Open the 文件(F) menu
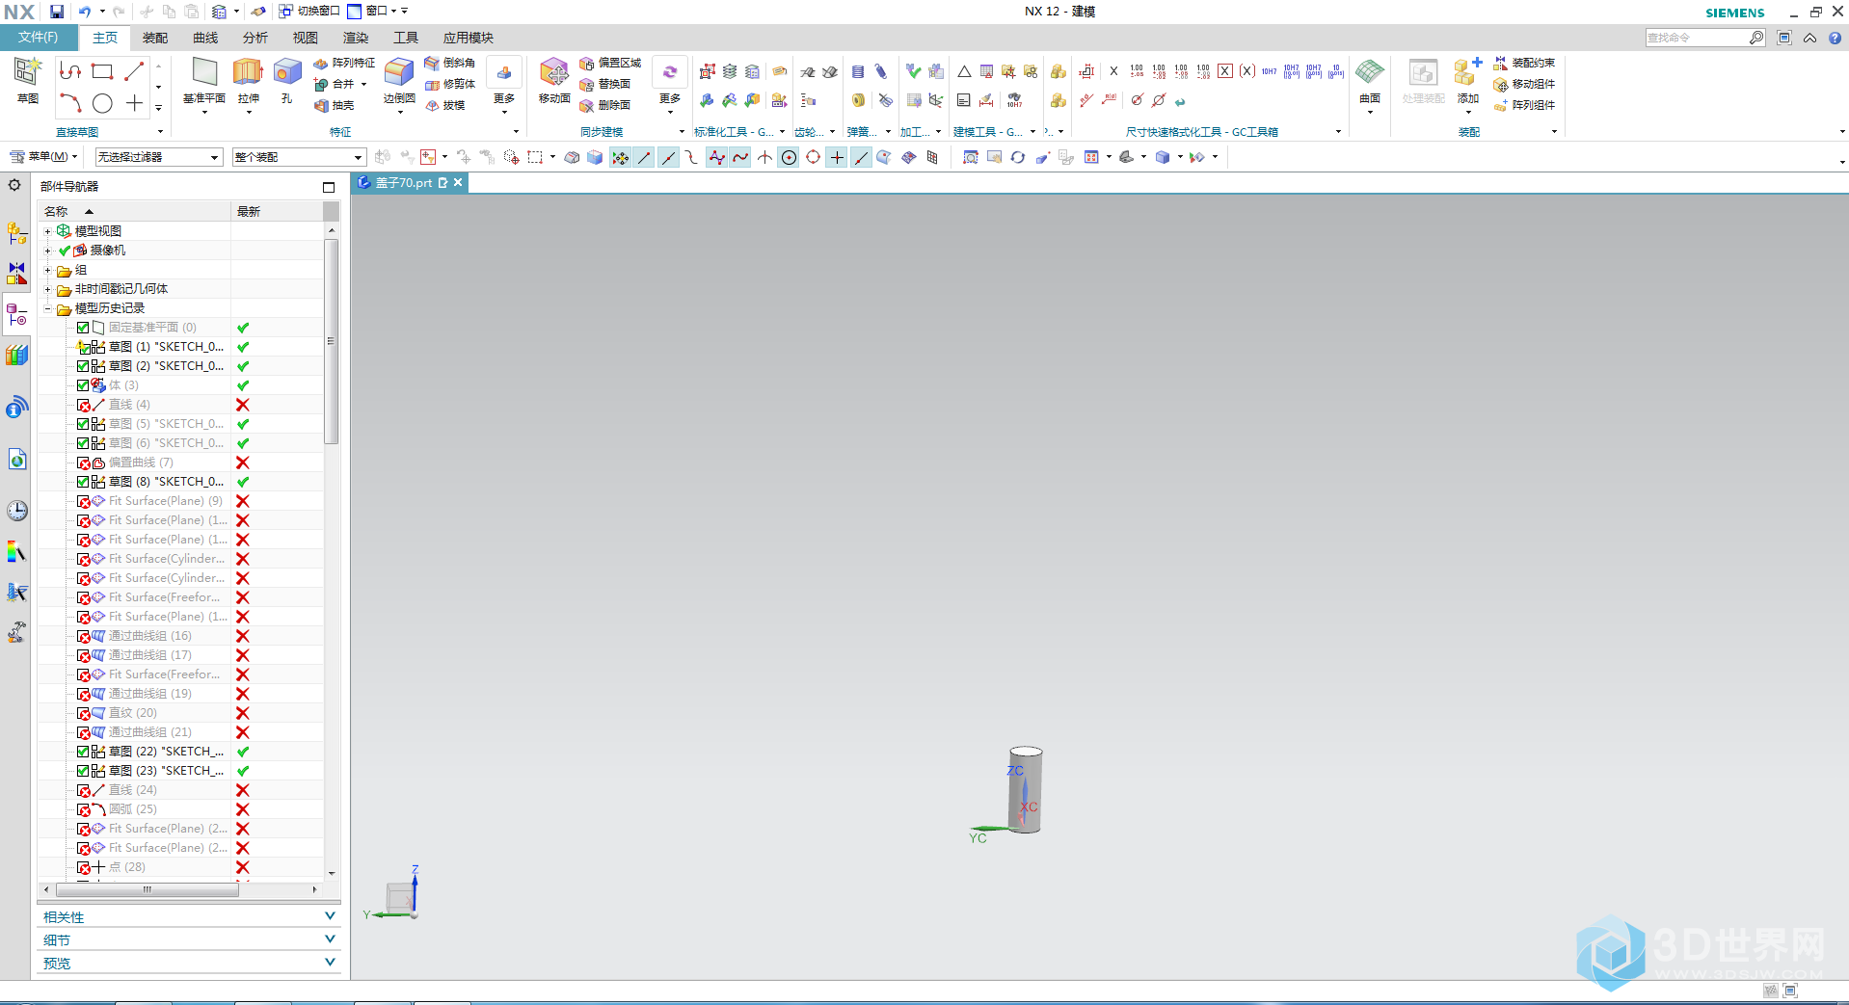Image resolution: width=1849 pixels, height=1005 pixels. [x=38, y=38]
